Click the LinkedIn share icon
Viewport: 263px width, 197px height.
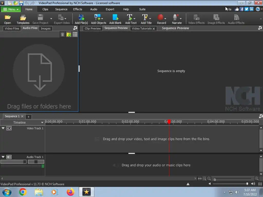point(251,9)
